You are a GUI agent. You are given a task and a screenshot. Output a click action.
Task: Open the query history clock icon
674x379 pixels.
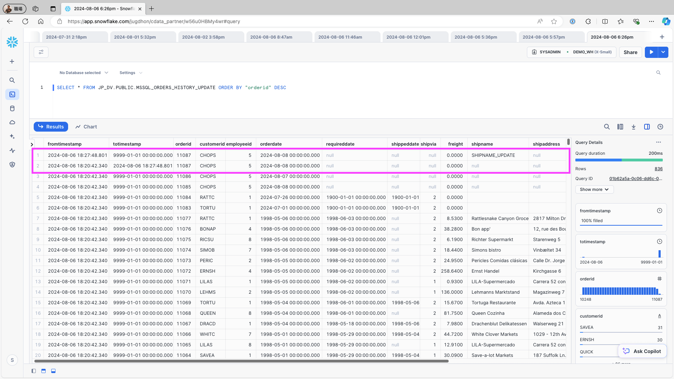(660, 127)
